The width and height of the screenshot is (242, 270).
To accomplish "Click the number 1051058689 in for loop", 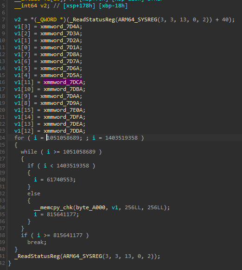I will click(63, 138).
